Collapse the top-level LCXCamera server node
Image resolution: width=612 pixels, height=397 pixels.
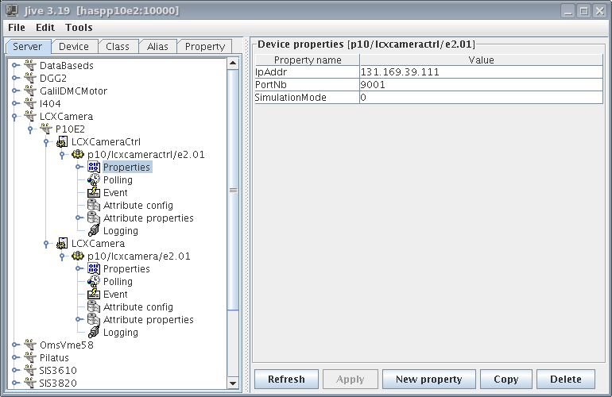pyautogui.click(x=14, y=117)
